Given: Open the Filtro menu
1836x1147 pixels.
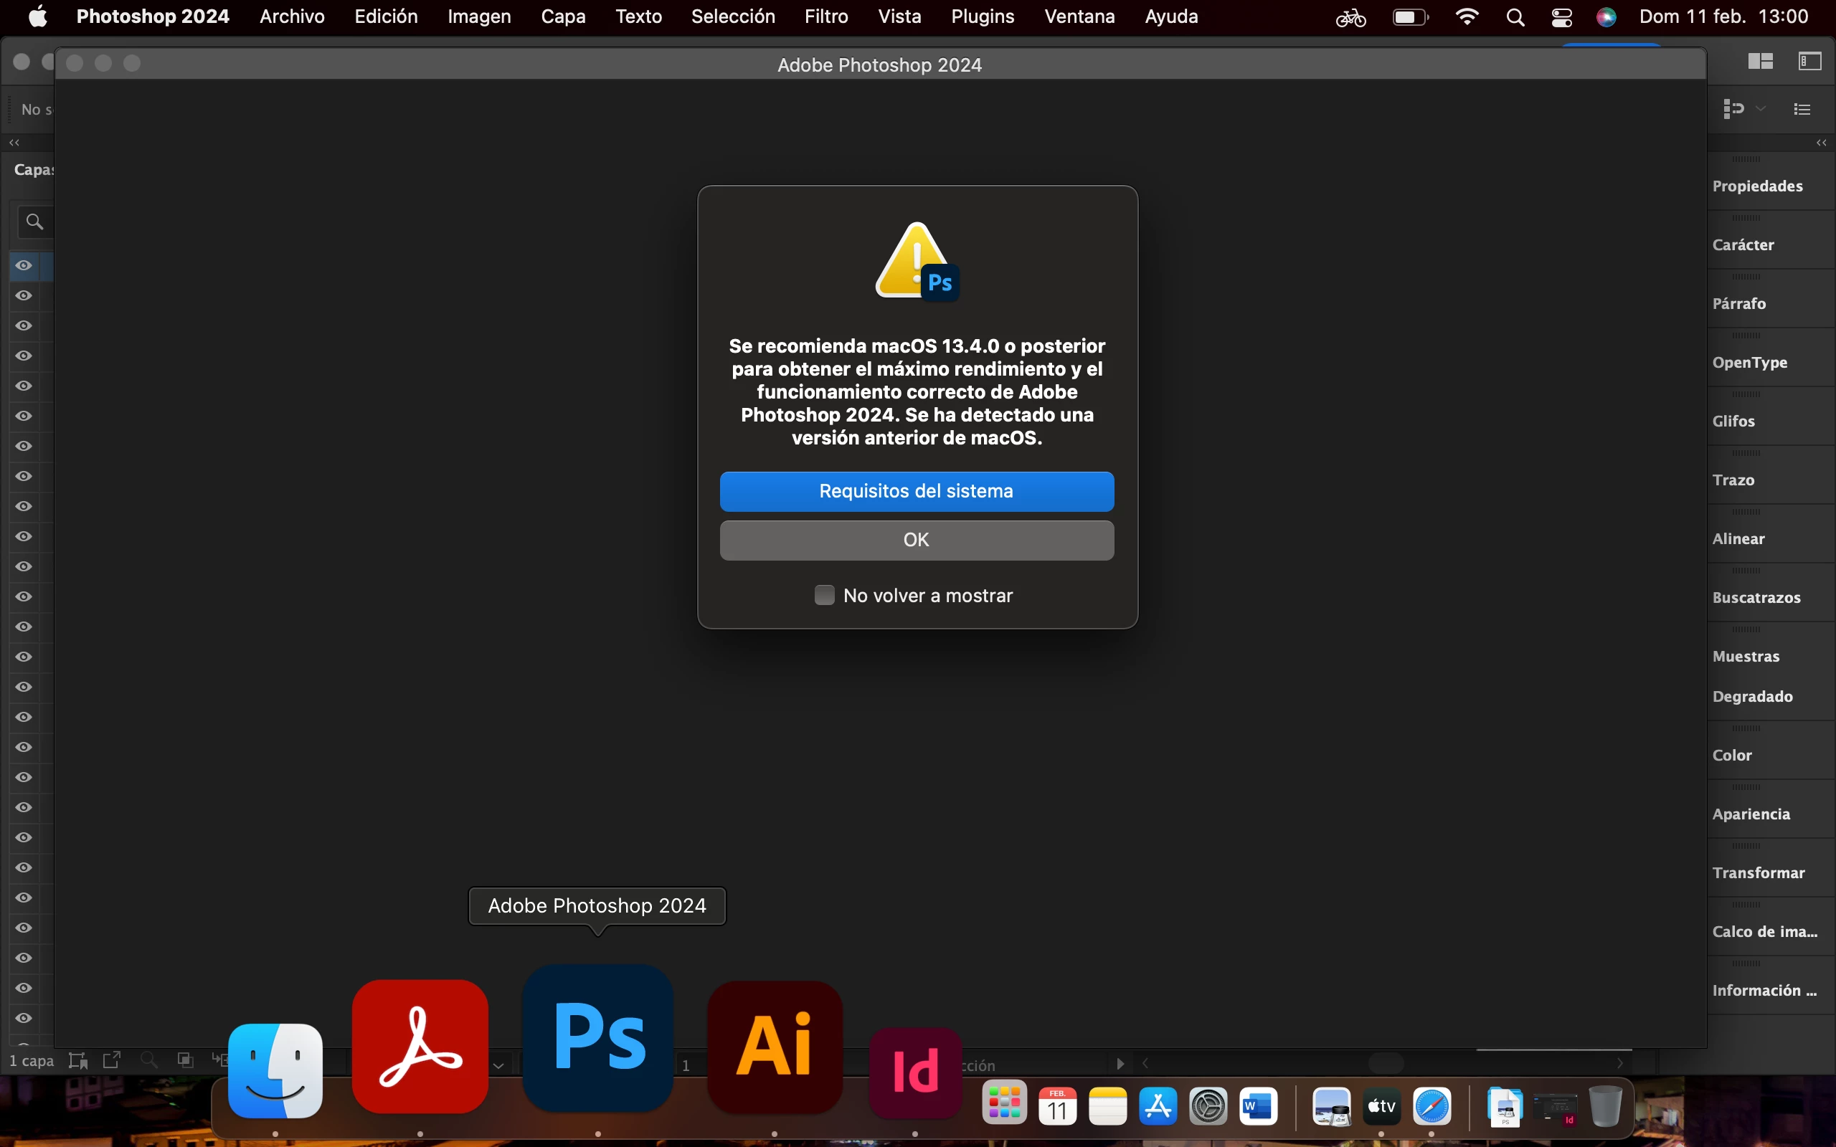Looking at the screenshot, I should point(825,16).
